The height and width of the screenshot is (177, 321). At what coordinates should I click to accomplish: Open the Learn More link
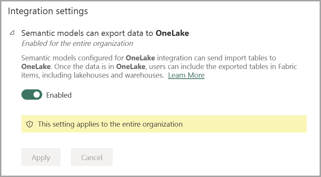[x=186, y=75]
